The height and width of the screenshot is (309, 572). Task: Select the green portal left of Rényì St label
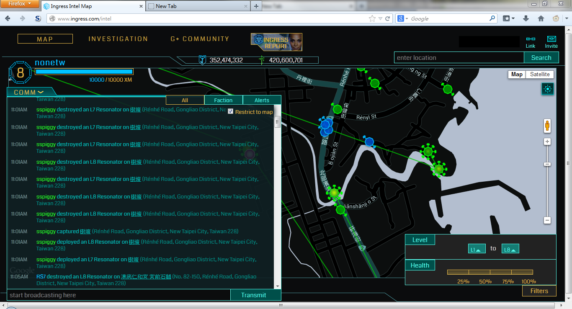[x=338, y=109]
